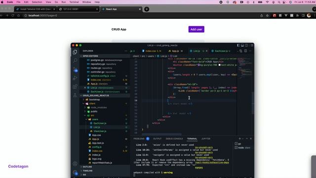The width and height of the screenshot is (316, 178).
Task: Open the Manage gear icon in VS Code
Action: tap(75, 173)
